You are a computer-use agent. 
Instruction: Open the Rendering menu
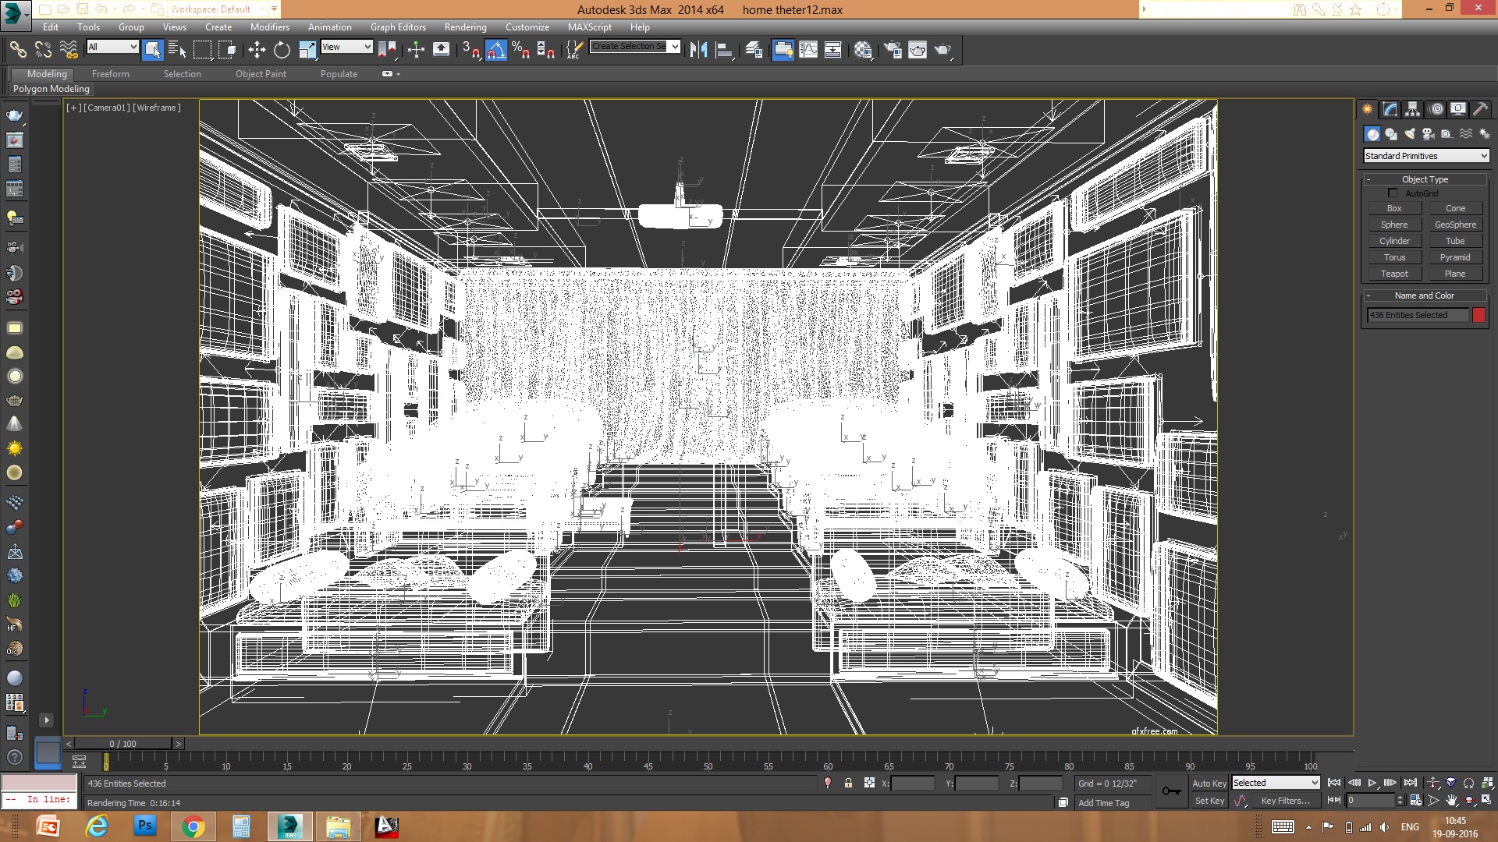pos(465,27)
